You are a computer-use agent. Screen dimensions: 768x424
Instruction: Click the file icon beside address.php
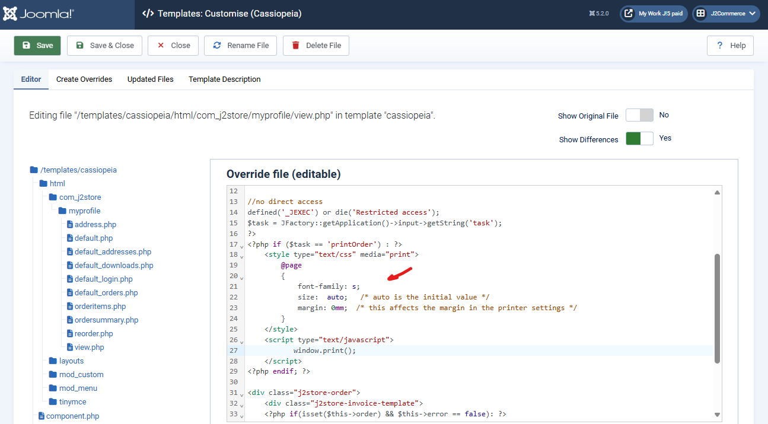point(69,225)
